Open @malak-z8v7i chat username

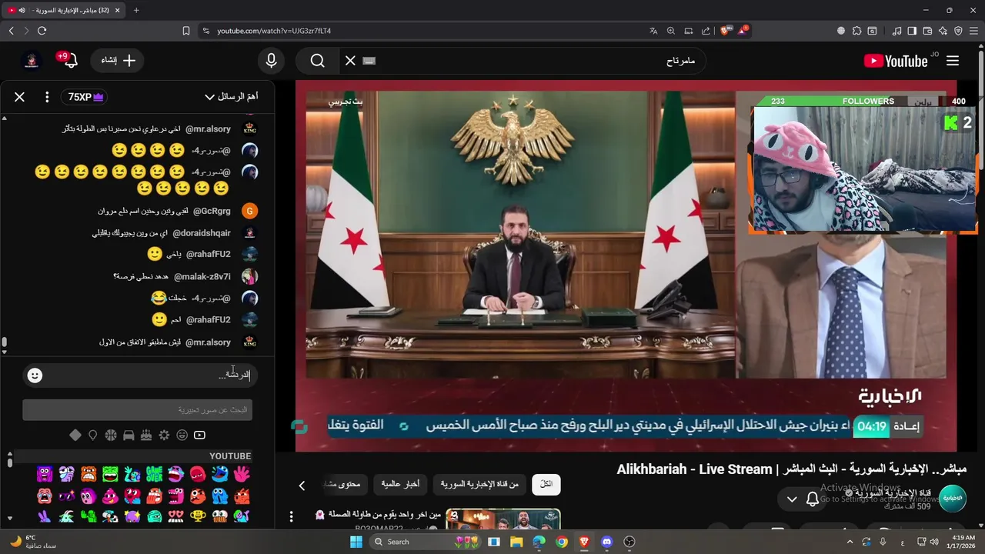(202, 276)
